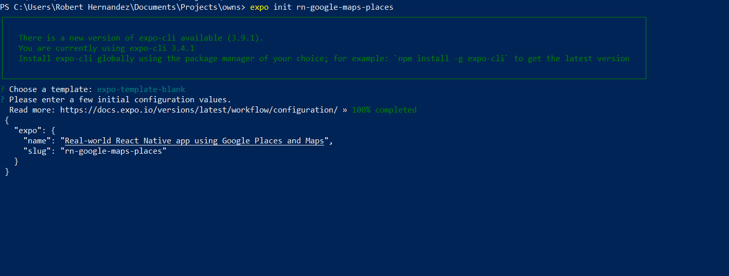Click the "expo" command in the prompt line
The width and height of the screenshot is (729, 276).
coord(259,7)
